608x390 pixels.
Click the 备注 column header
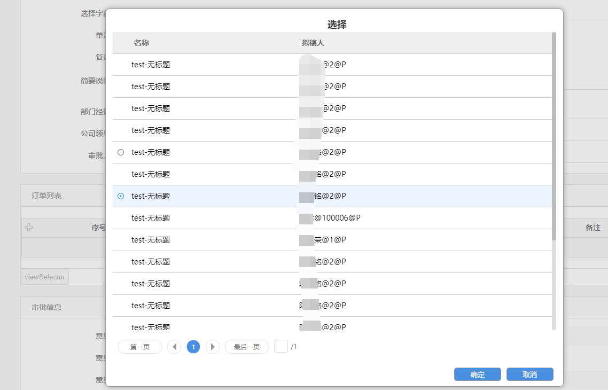[x=593, y=228]
